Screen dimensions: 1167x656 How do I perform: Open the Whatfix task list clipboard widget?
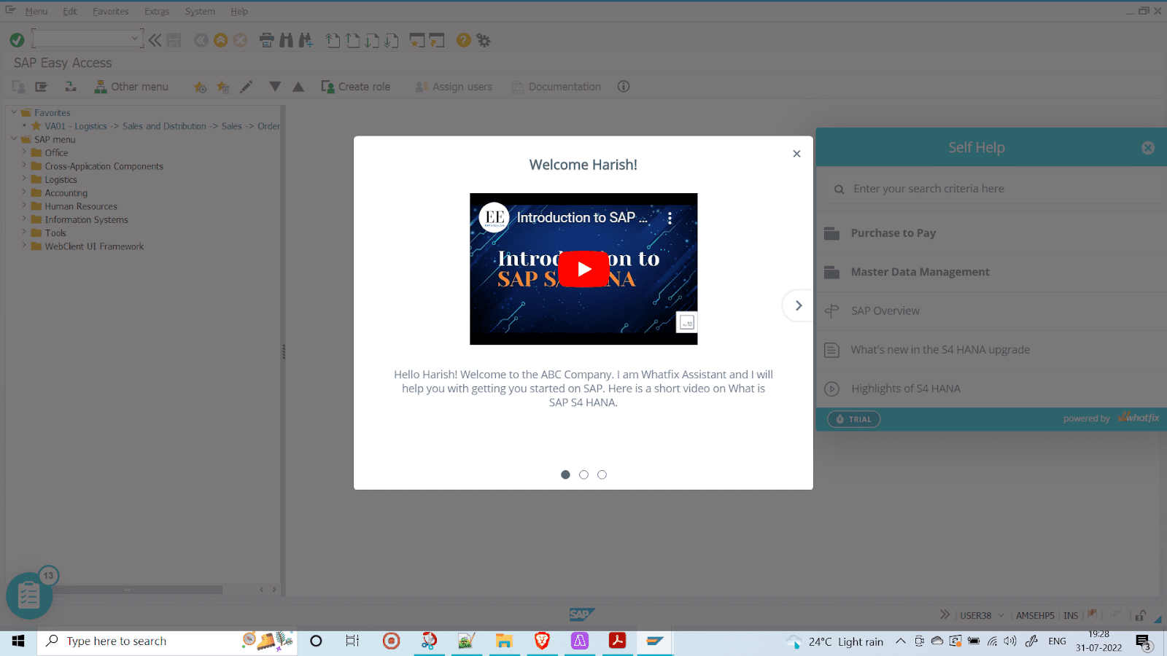tap(28, 596)
